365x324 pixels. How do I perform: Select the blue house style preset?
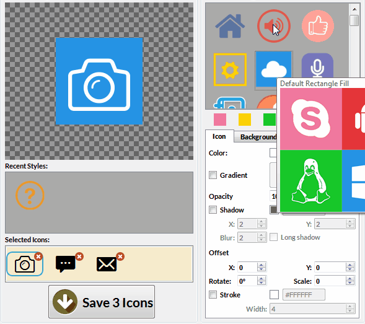pyautogui.click(x=230, y=26)
